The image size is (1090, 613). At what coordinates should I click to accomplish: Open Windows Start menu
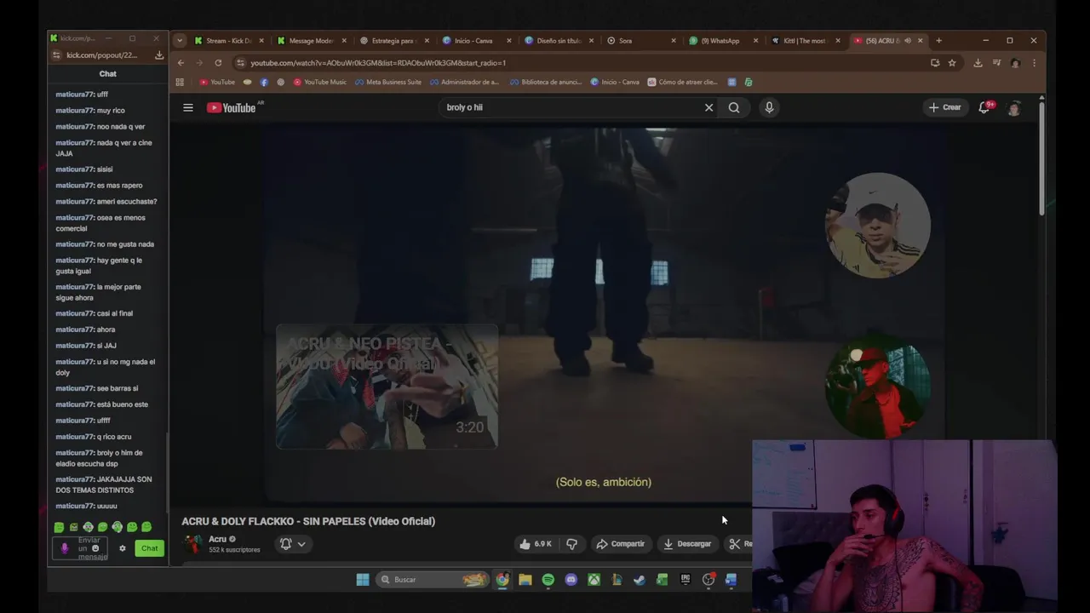363,580
